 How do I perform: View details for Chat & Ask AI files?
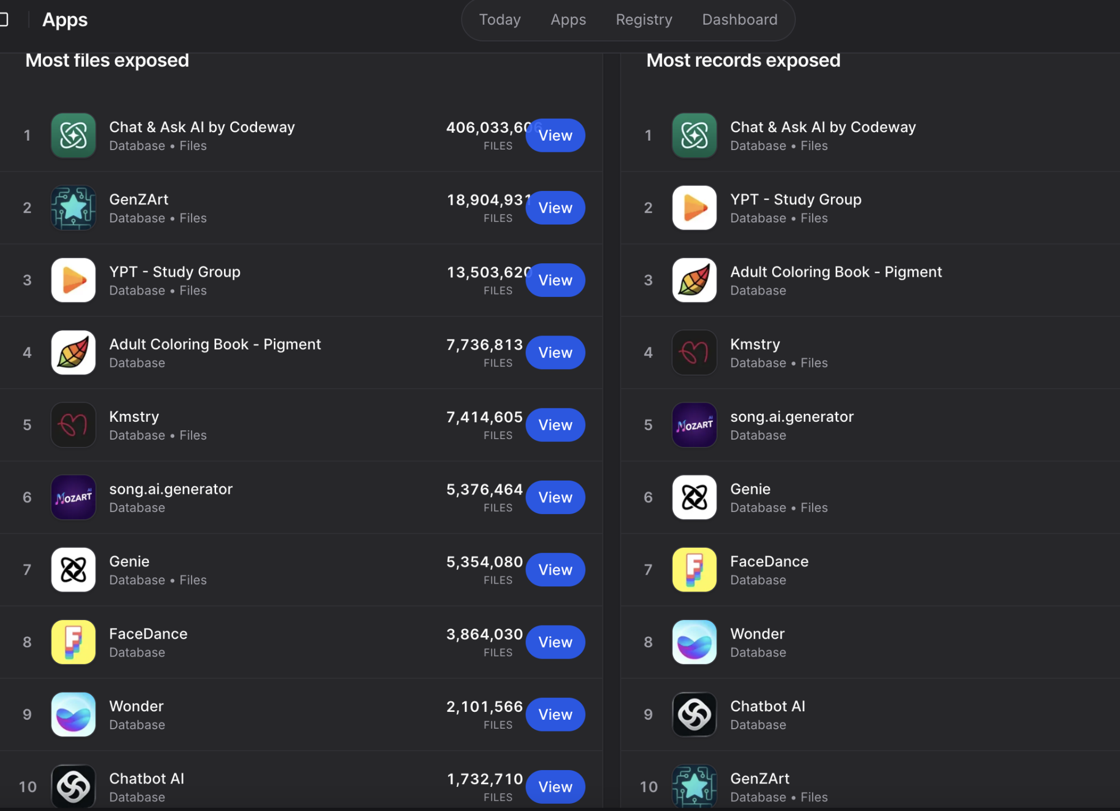[x=555, y=136]
